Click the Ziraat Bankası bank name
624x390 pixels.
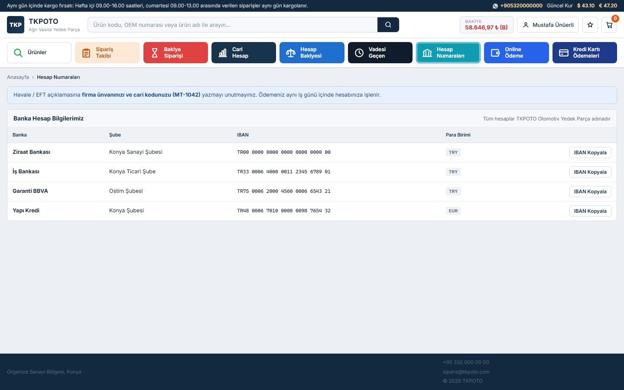pyautogui.click(x=31, y=152)
